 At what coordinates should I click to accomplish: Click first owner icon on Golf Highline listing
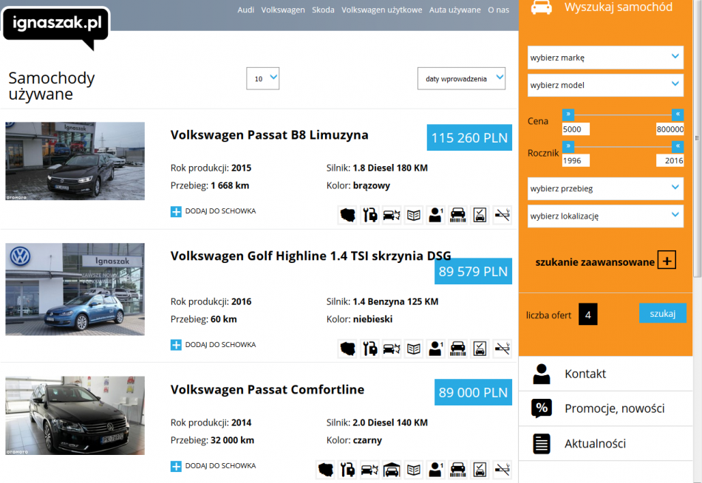click(x=436, y=349)
